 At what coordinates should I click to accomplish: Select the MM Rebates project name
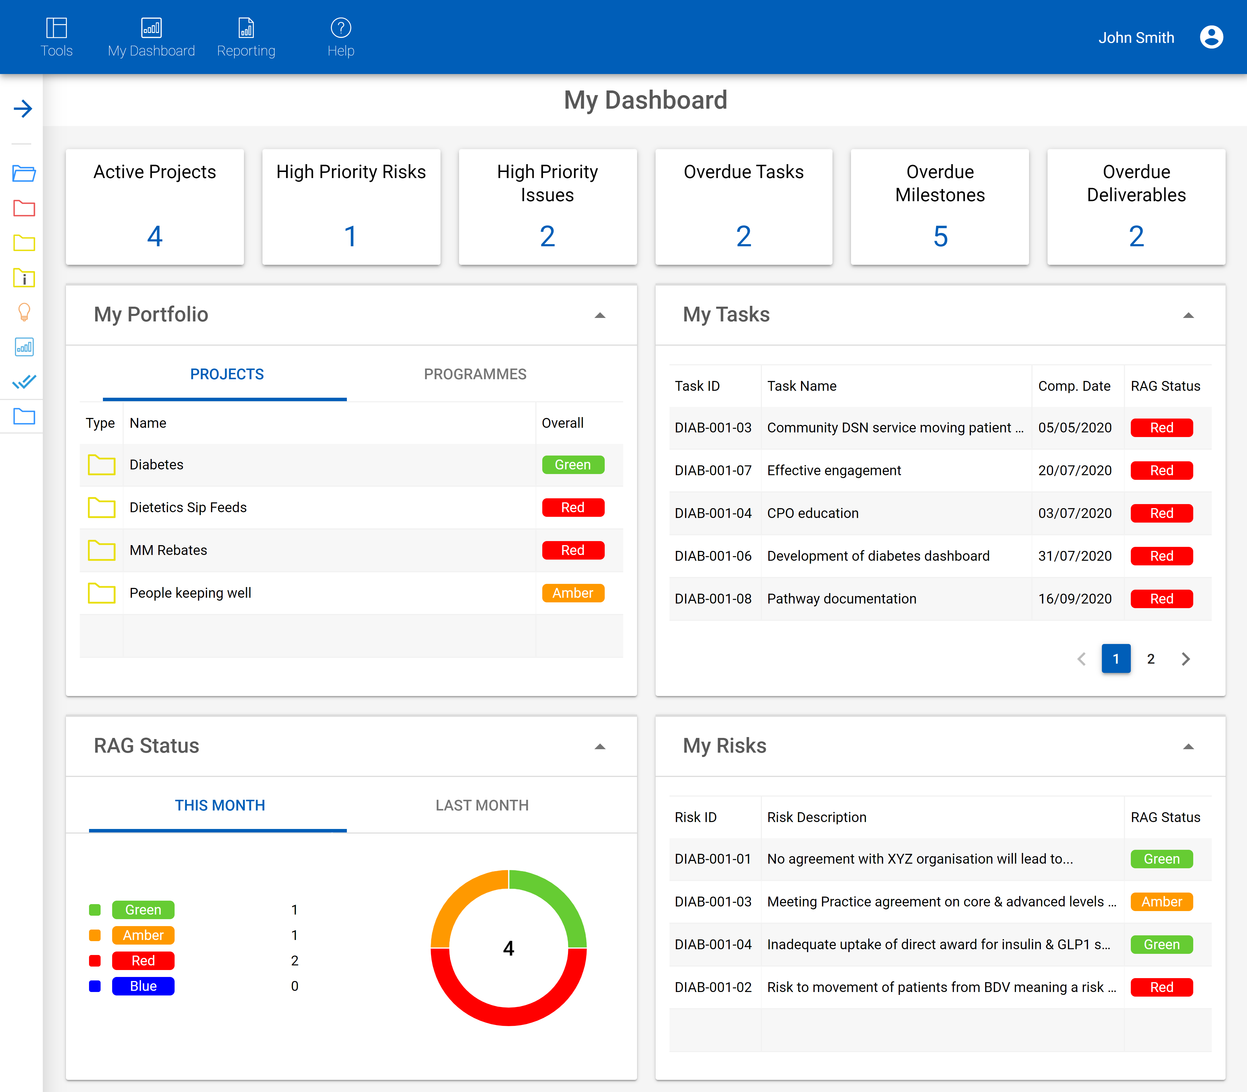click(168, 550)
